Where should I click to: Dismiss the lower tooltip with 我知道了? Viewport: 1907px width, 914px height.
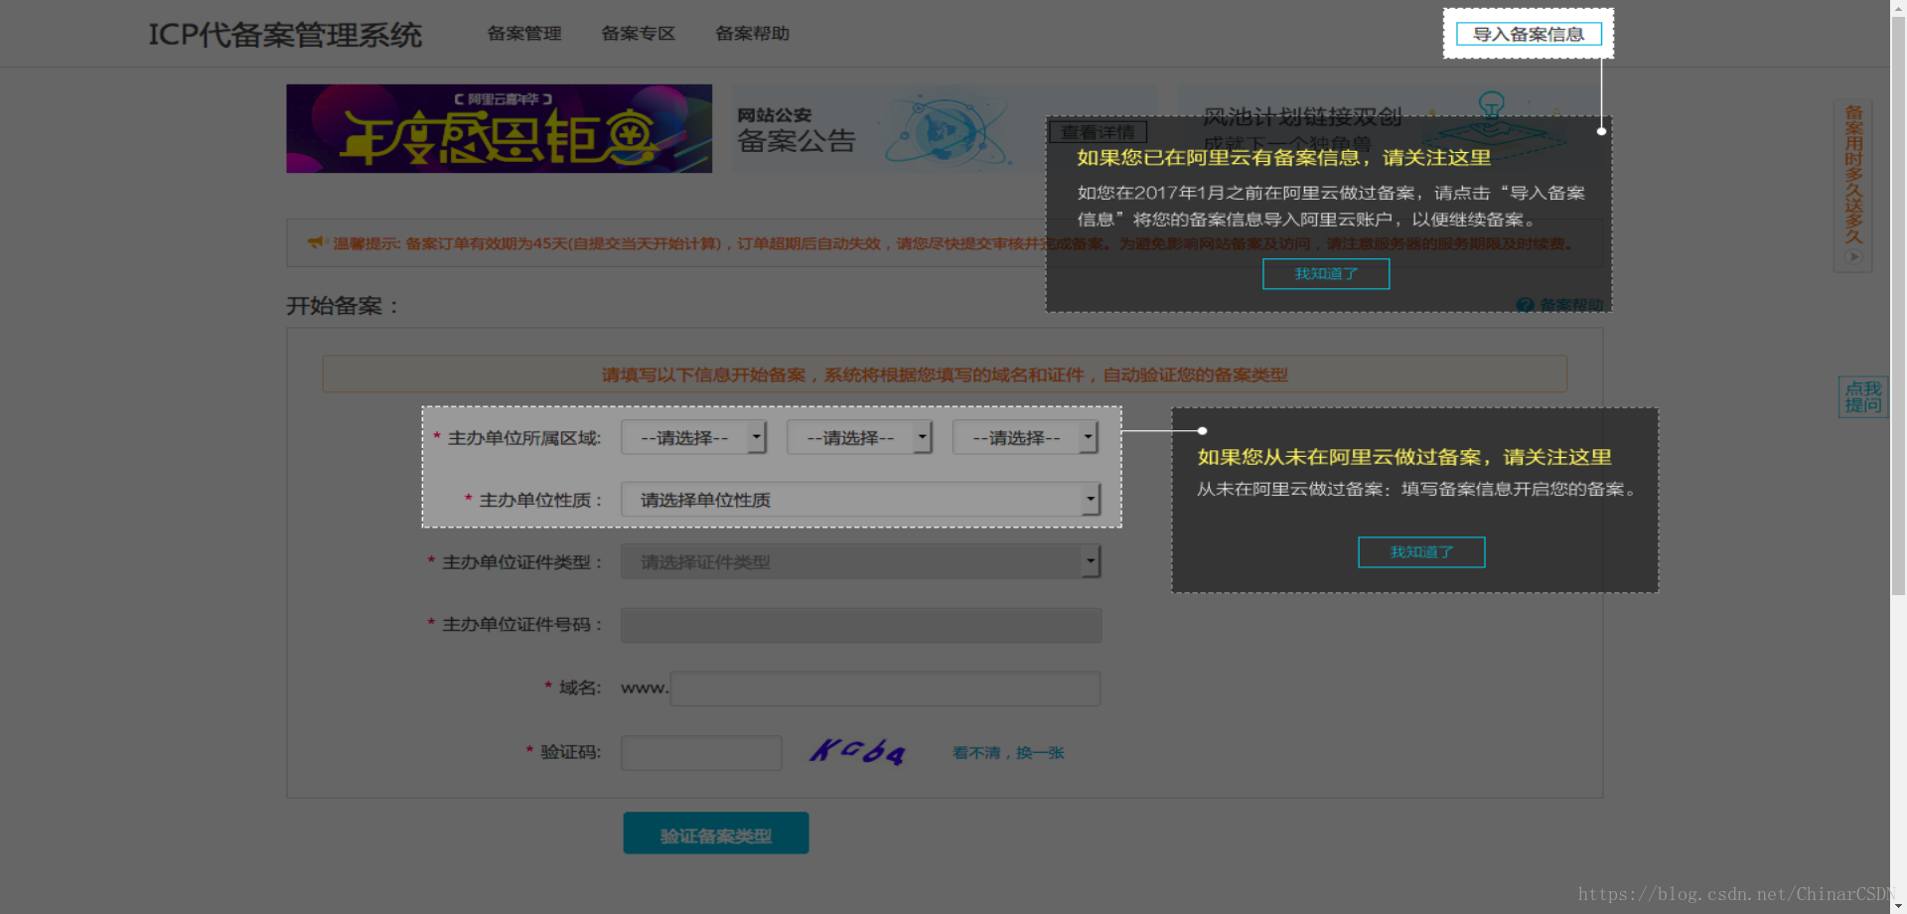[1421, 551]
